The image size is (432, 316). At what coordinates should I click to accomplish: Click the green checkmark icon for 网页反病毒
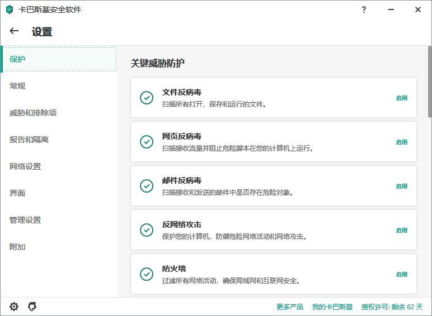click(x=147, y=142)
